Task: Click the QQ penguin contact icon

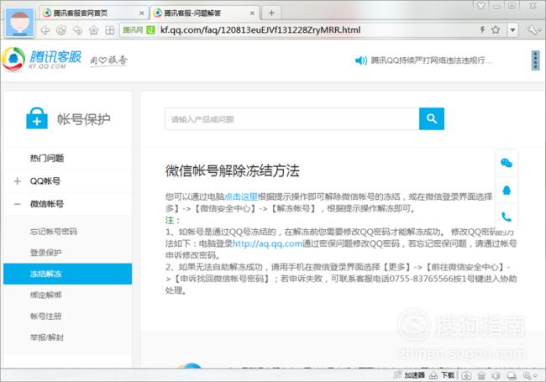Action: pos(507,190)
